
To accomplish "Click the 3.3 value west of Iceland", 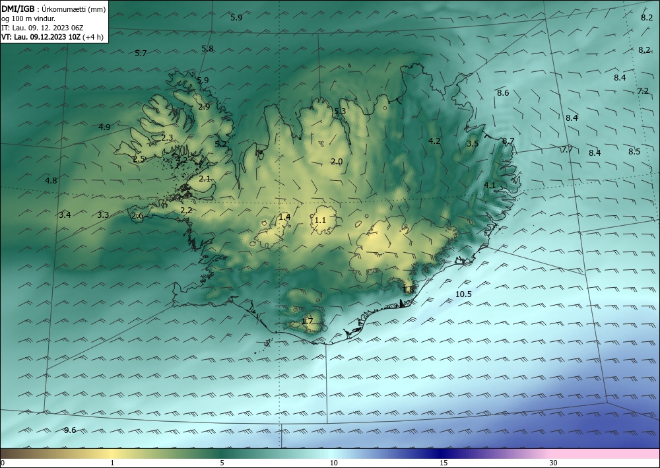I will point(103,215).
